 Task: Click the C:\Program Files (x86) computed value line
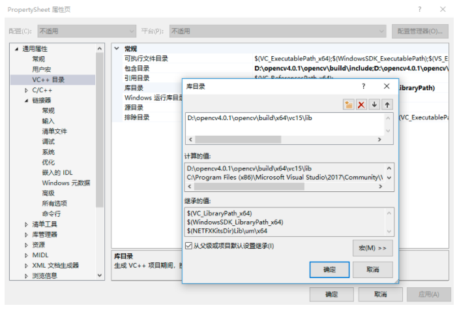coord(285,177)
